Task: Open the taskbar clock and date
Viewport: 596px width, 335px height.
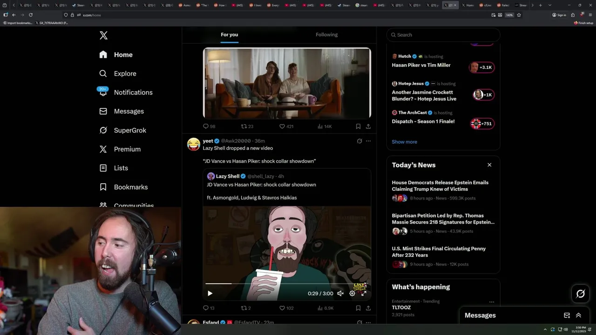Action: (578, 329)
